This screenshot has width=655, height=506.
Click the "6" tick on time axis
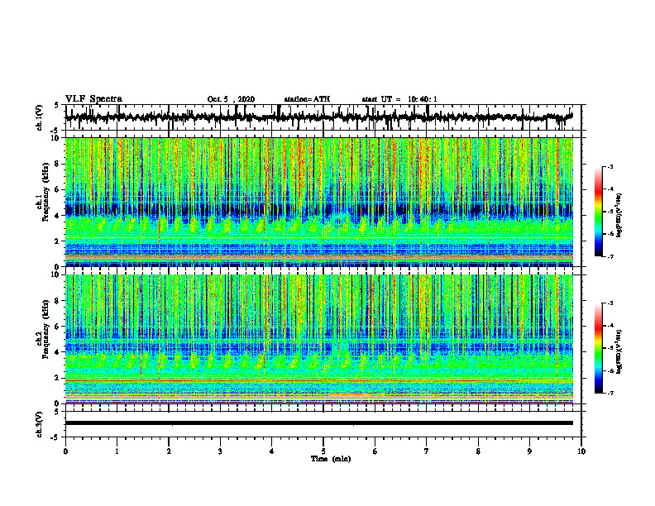375,451
